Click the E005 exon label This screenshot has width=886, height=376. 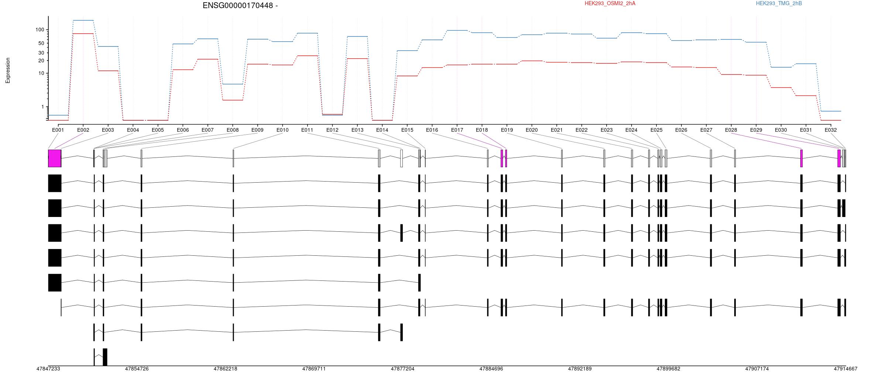tap(158, 130)
